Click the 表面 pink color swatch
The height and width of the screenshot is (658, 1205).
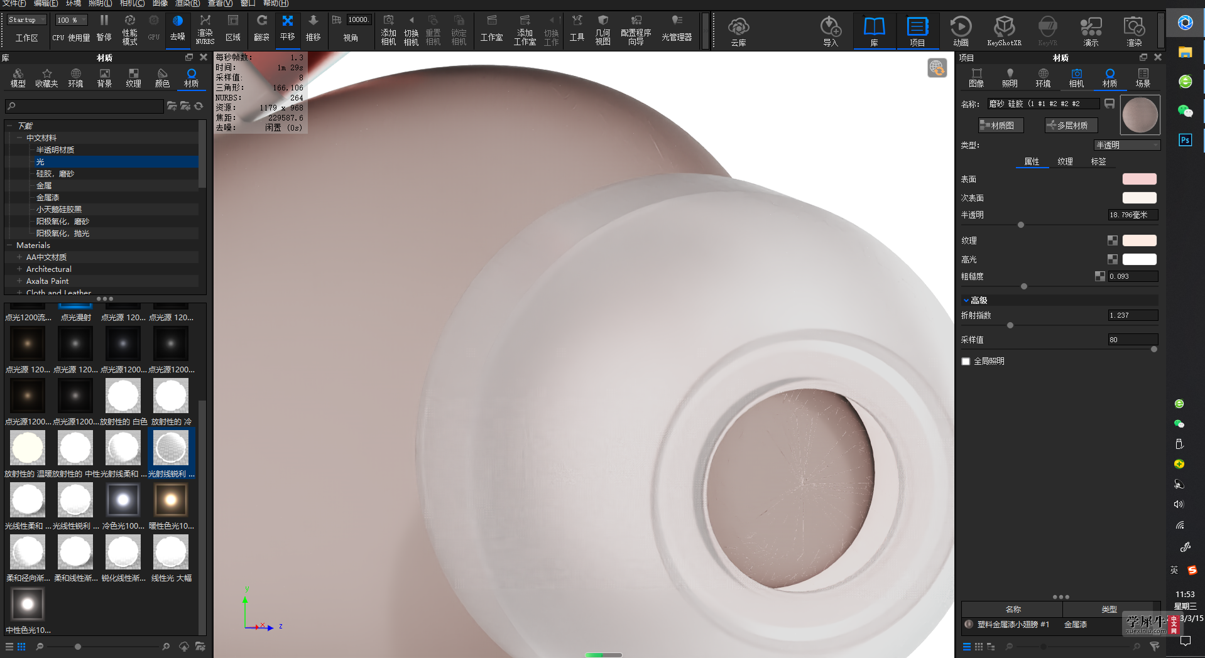(x=1140, y=179)
